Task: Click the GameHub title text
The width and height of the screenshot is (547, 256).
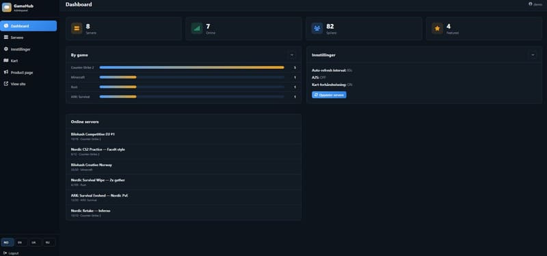Action: pyautogui.click(x=23, y=6)
